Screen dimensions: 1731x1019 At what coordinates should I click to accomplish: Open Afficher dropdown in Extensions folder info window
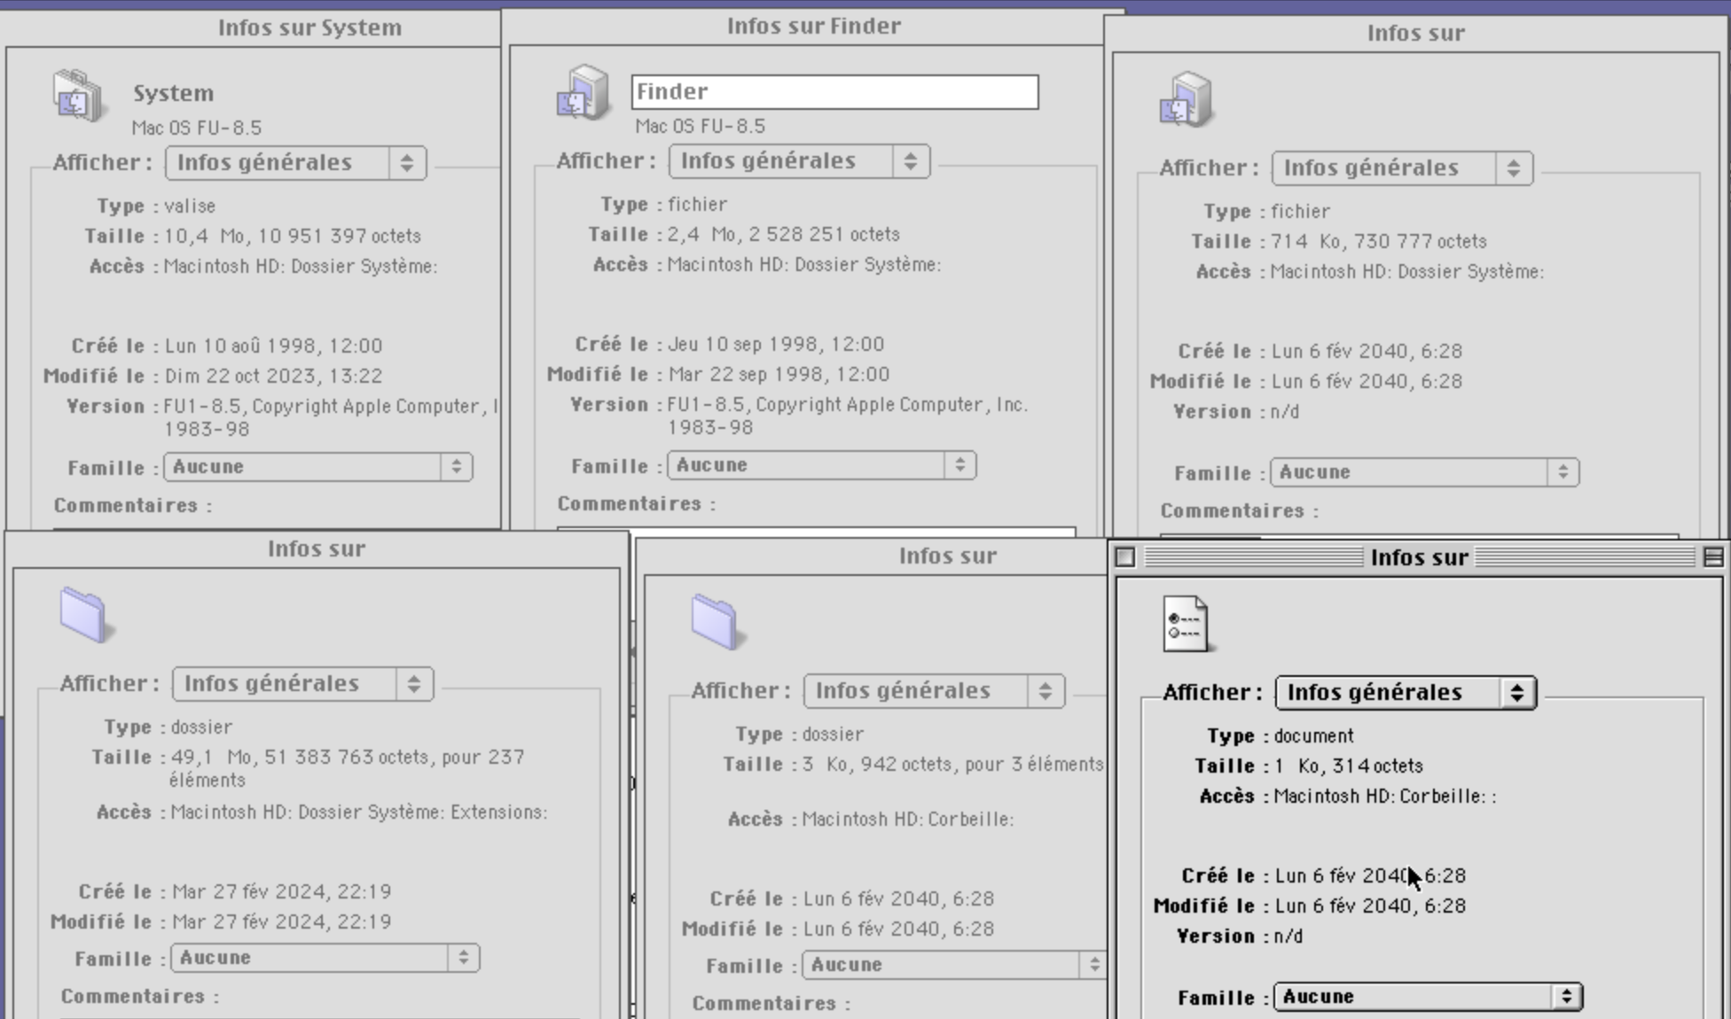tap(303, 684)
